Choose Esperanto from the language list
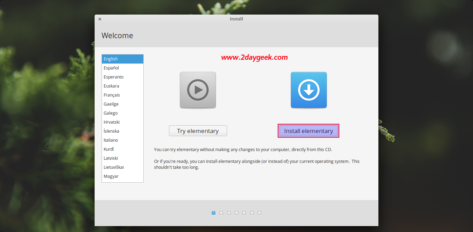Screen dimensions: 473x232 click(122, 77)
